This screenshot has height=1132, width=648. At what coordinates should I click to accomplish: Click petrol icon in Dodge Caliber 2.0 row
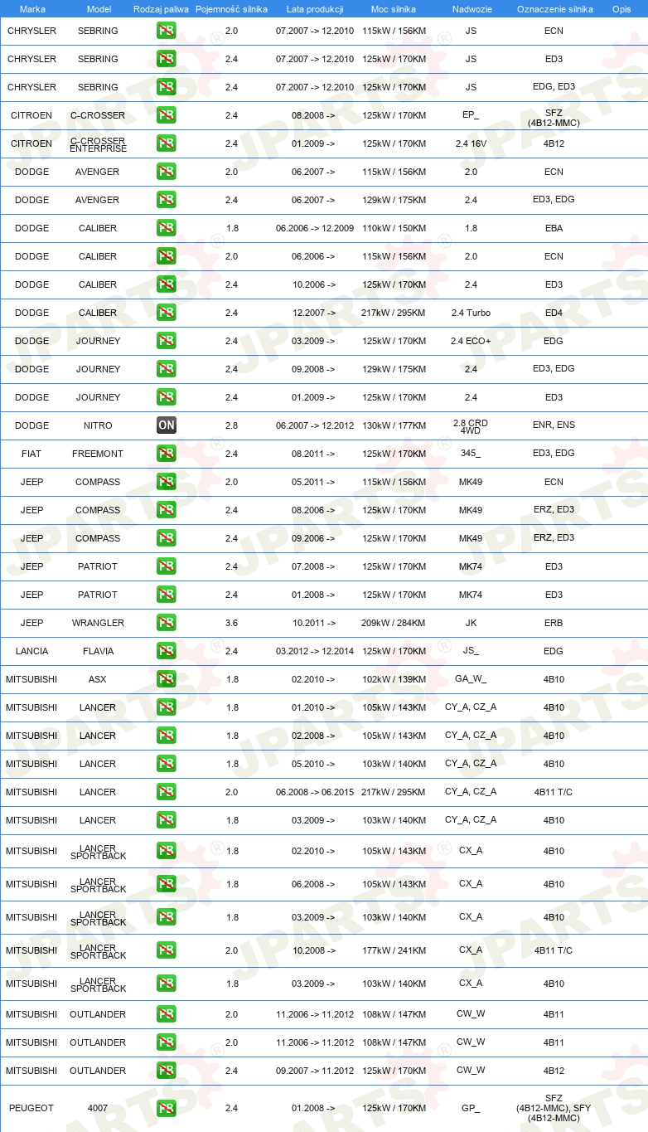167,256
